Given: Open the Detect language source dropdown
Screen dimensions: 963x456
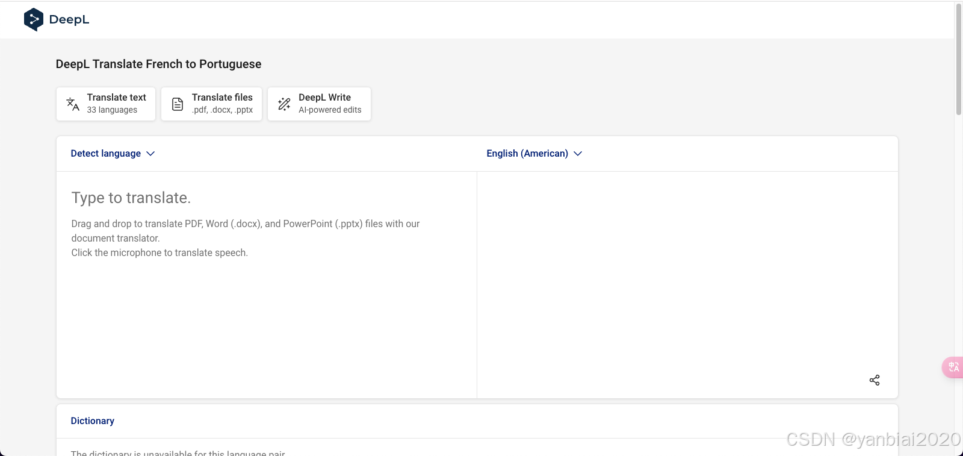Looking at the screenshot, I should click(x=113, y=154).
